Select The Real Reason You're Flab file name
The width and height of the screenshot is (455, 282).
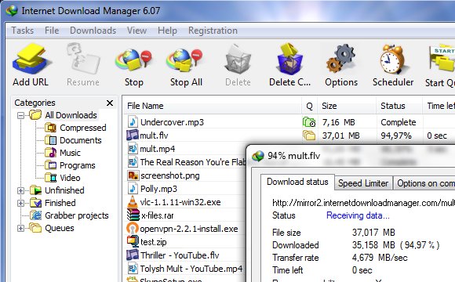[193, 162]
